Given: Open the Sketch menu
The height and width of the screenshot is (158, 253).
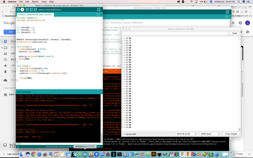Looking at the screenshot, I should click(35, 2).
